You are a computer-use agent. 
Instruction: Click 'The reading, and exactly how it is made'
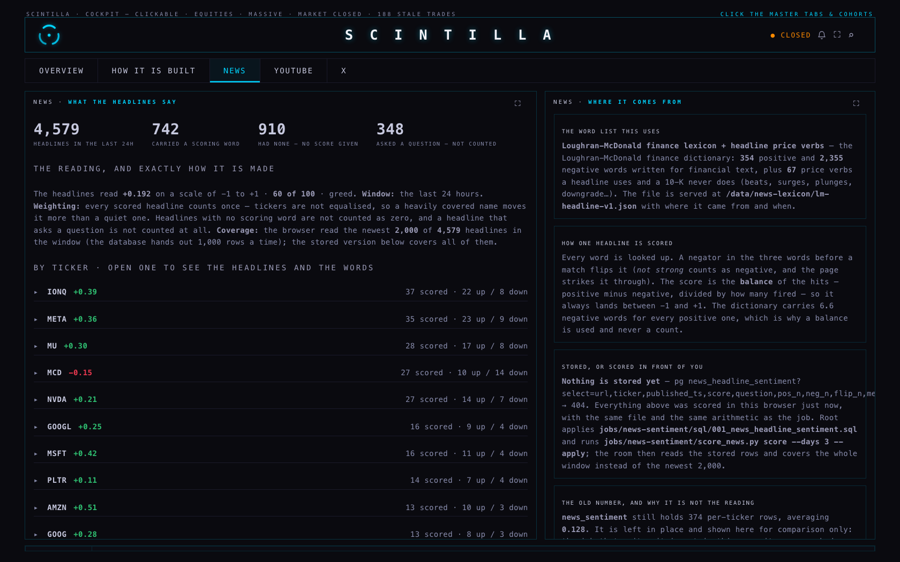coord(154,169)
